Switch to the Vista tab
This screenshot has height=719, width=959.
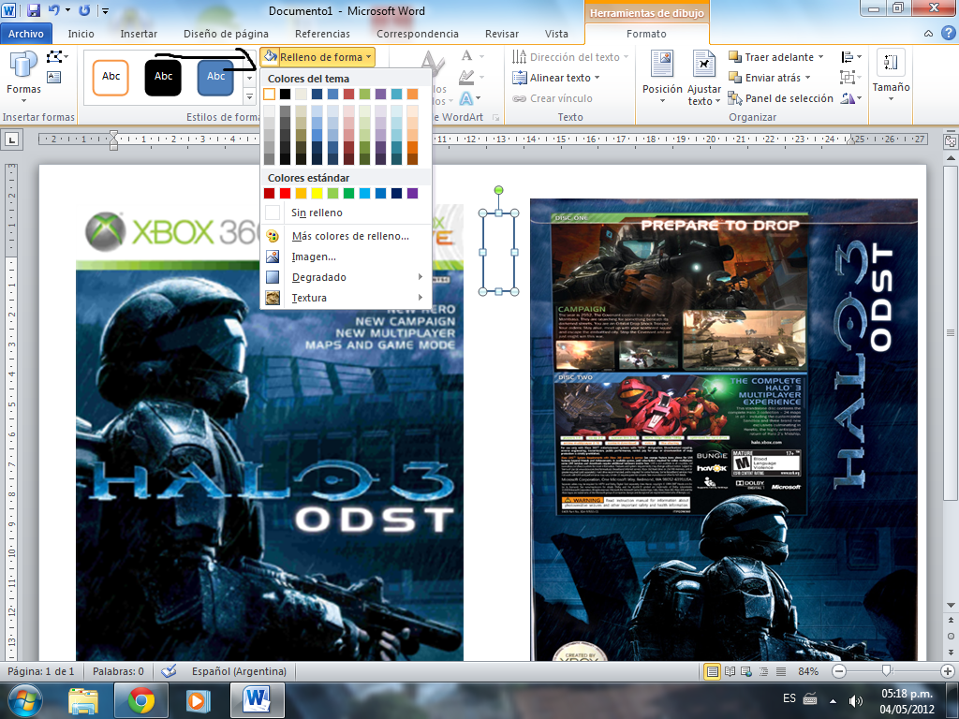click(556, 34)
